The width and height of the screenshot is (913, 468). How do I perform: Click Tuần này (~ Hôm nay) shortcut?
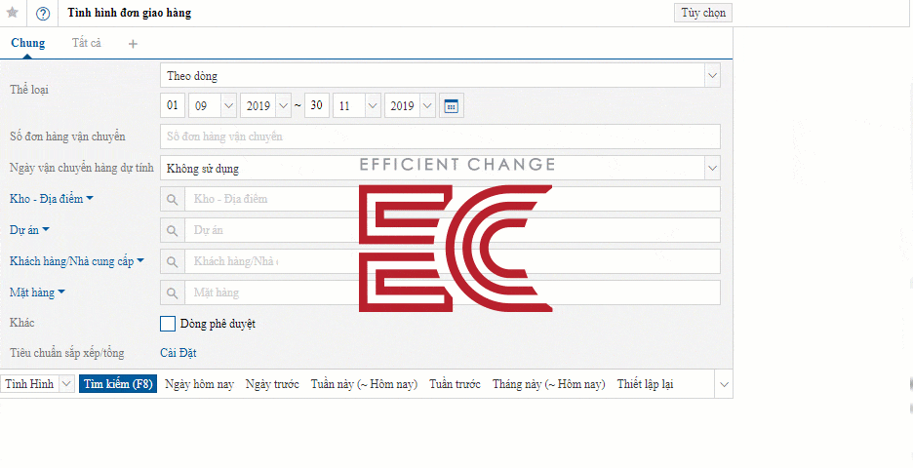click(x=364, y=384)
